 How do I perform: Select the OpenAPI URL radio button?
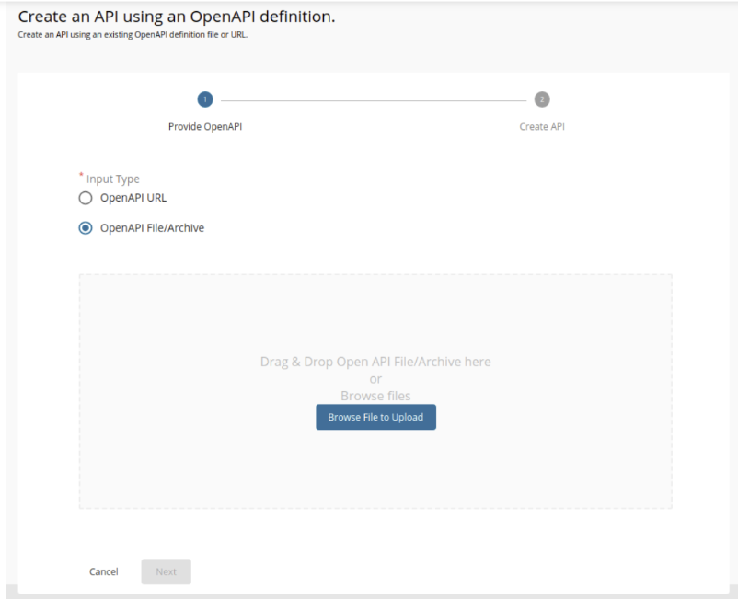click(86, 198)
